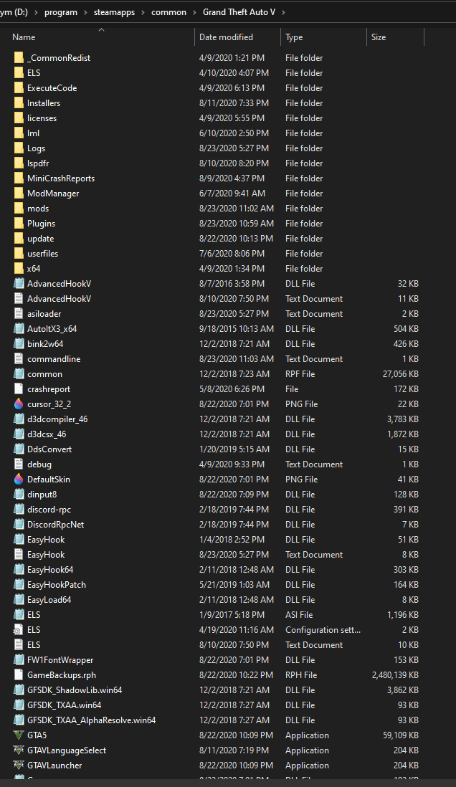Screen dimensions: 456x787
Task: Click the EasyHook text document icon
Action: [19, 555]
